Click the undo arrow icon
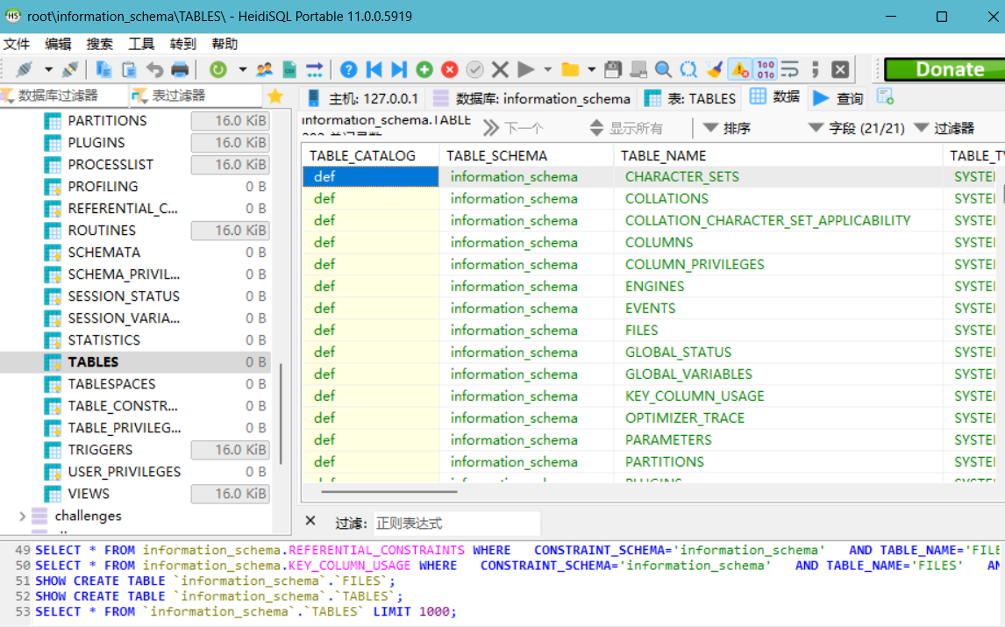Image resolution: width=1005 pixels, height=627 pixels. coord(154,69)
